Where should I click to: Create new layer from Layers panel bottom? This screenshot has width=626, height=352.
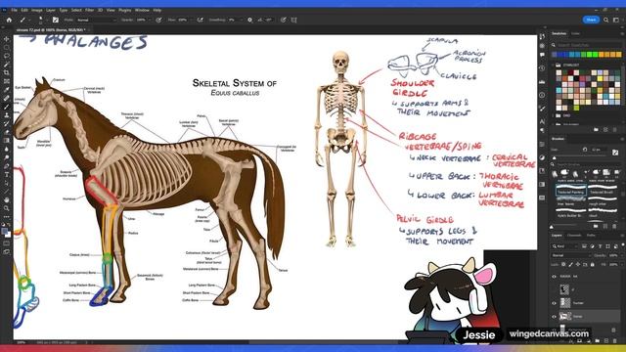[606, 341]
